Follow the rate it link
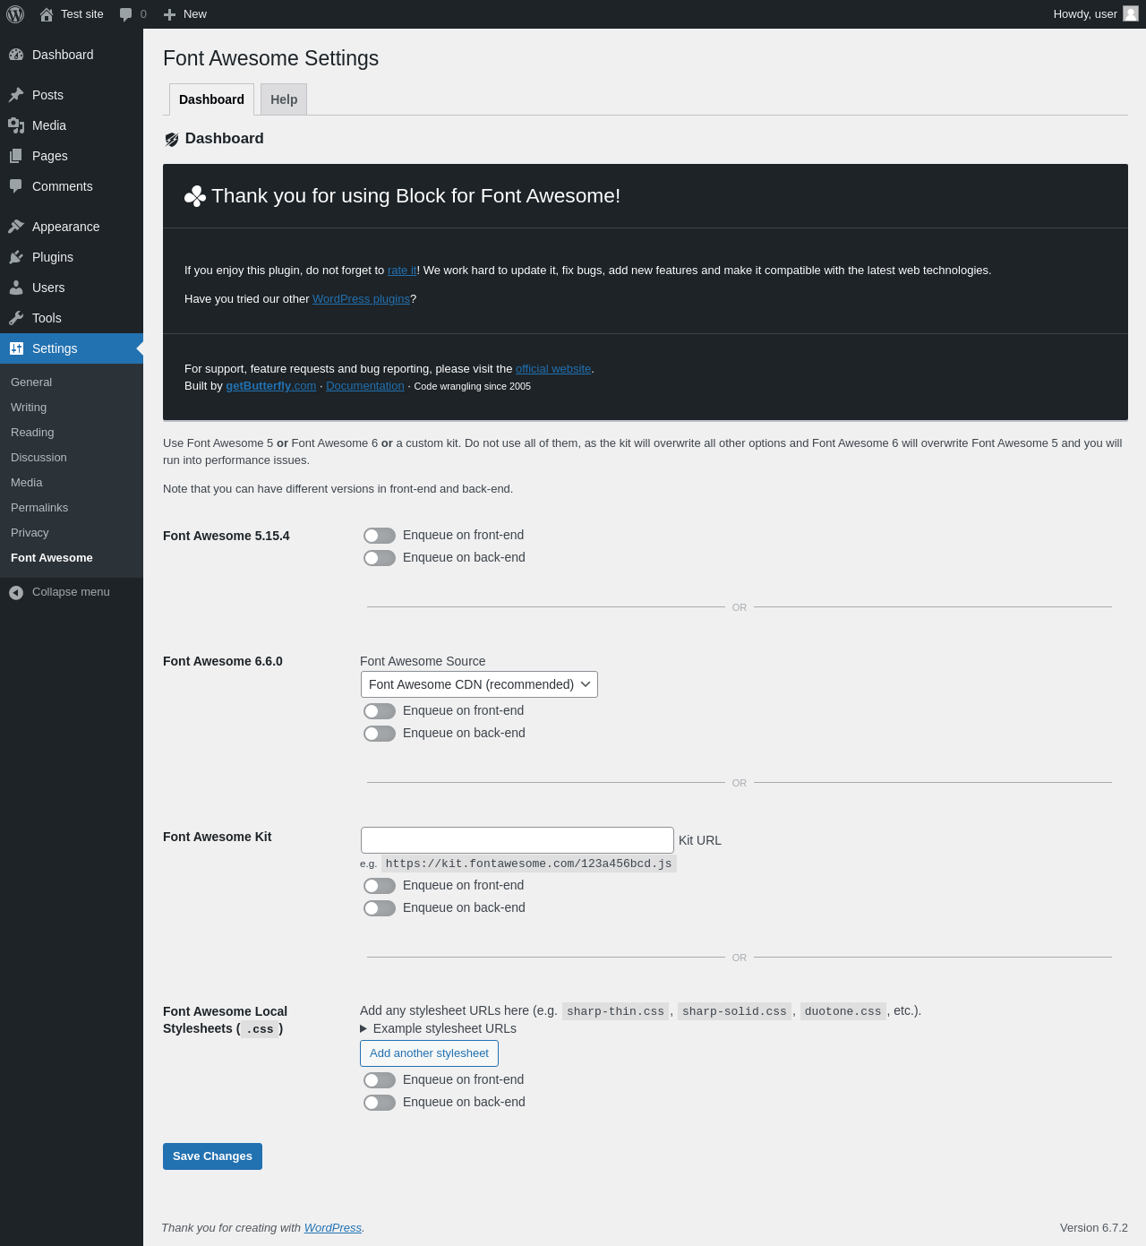Viewport: 1146px width, 1246px height. tap(402, 271)
